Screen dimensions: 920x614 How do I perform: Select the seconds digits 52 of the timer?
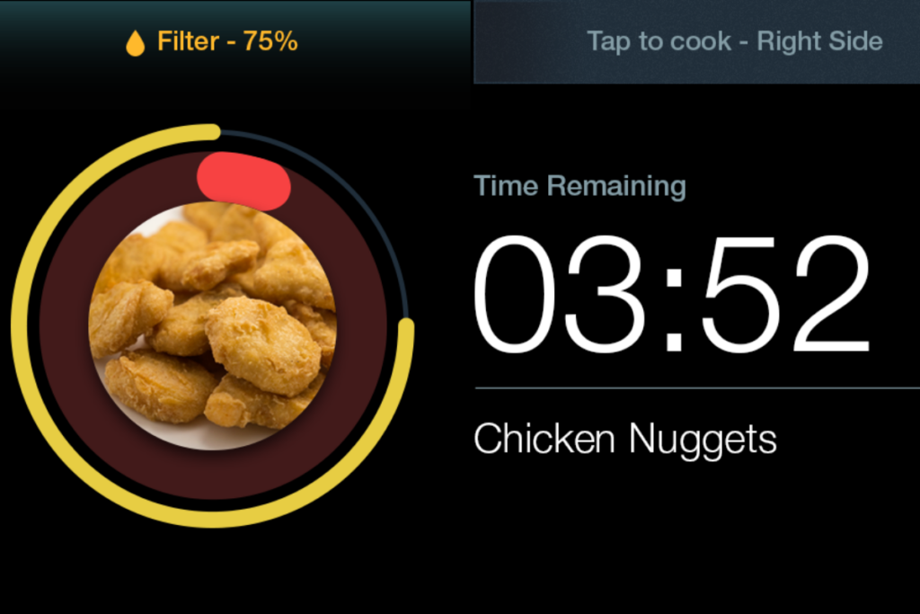click(786, 293)
